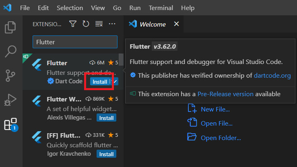297x167 pixels.
Task: Open the Explorer view icon
Action: tap(10, 27)
